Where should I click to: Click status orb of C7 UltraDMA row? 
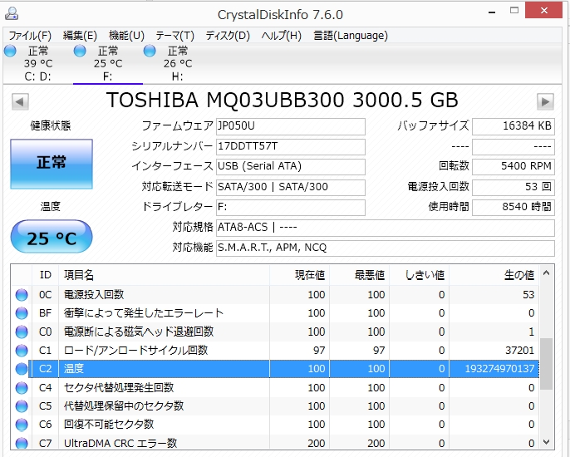tap(22, 443)
